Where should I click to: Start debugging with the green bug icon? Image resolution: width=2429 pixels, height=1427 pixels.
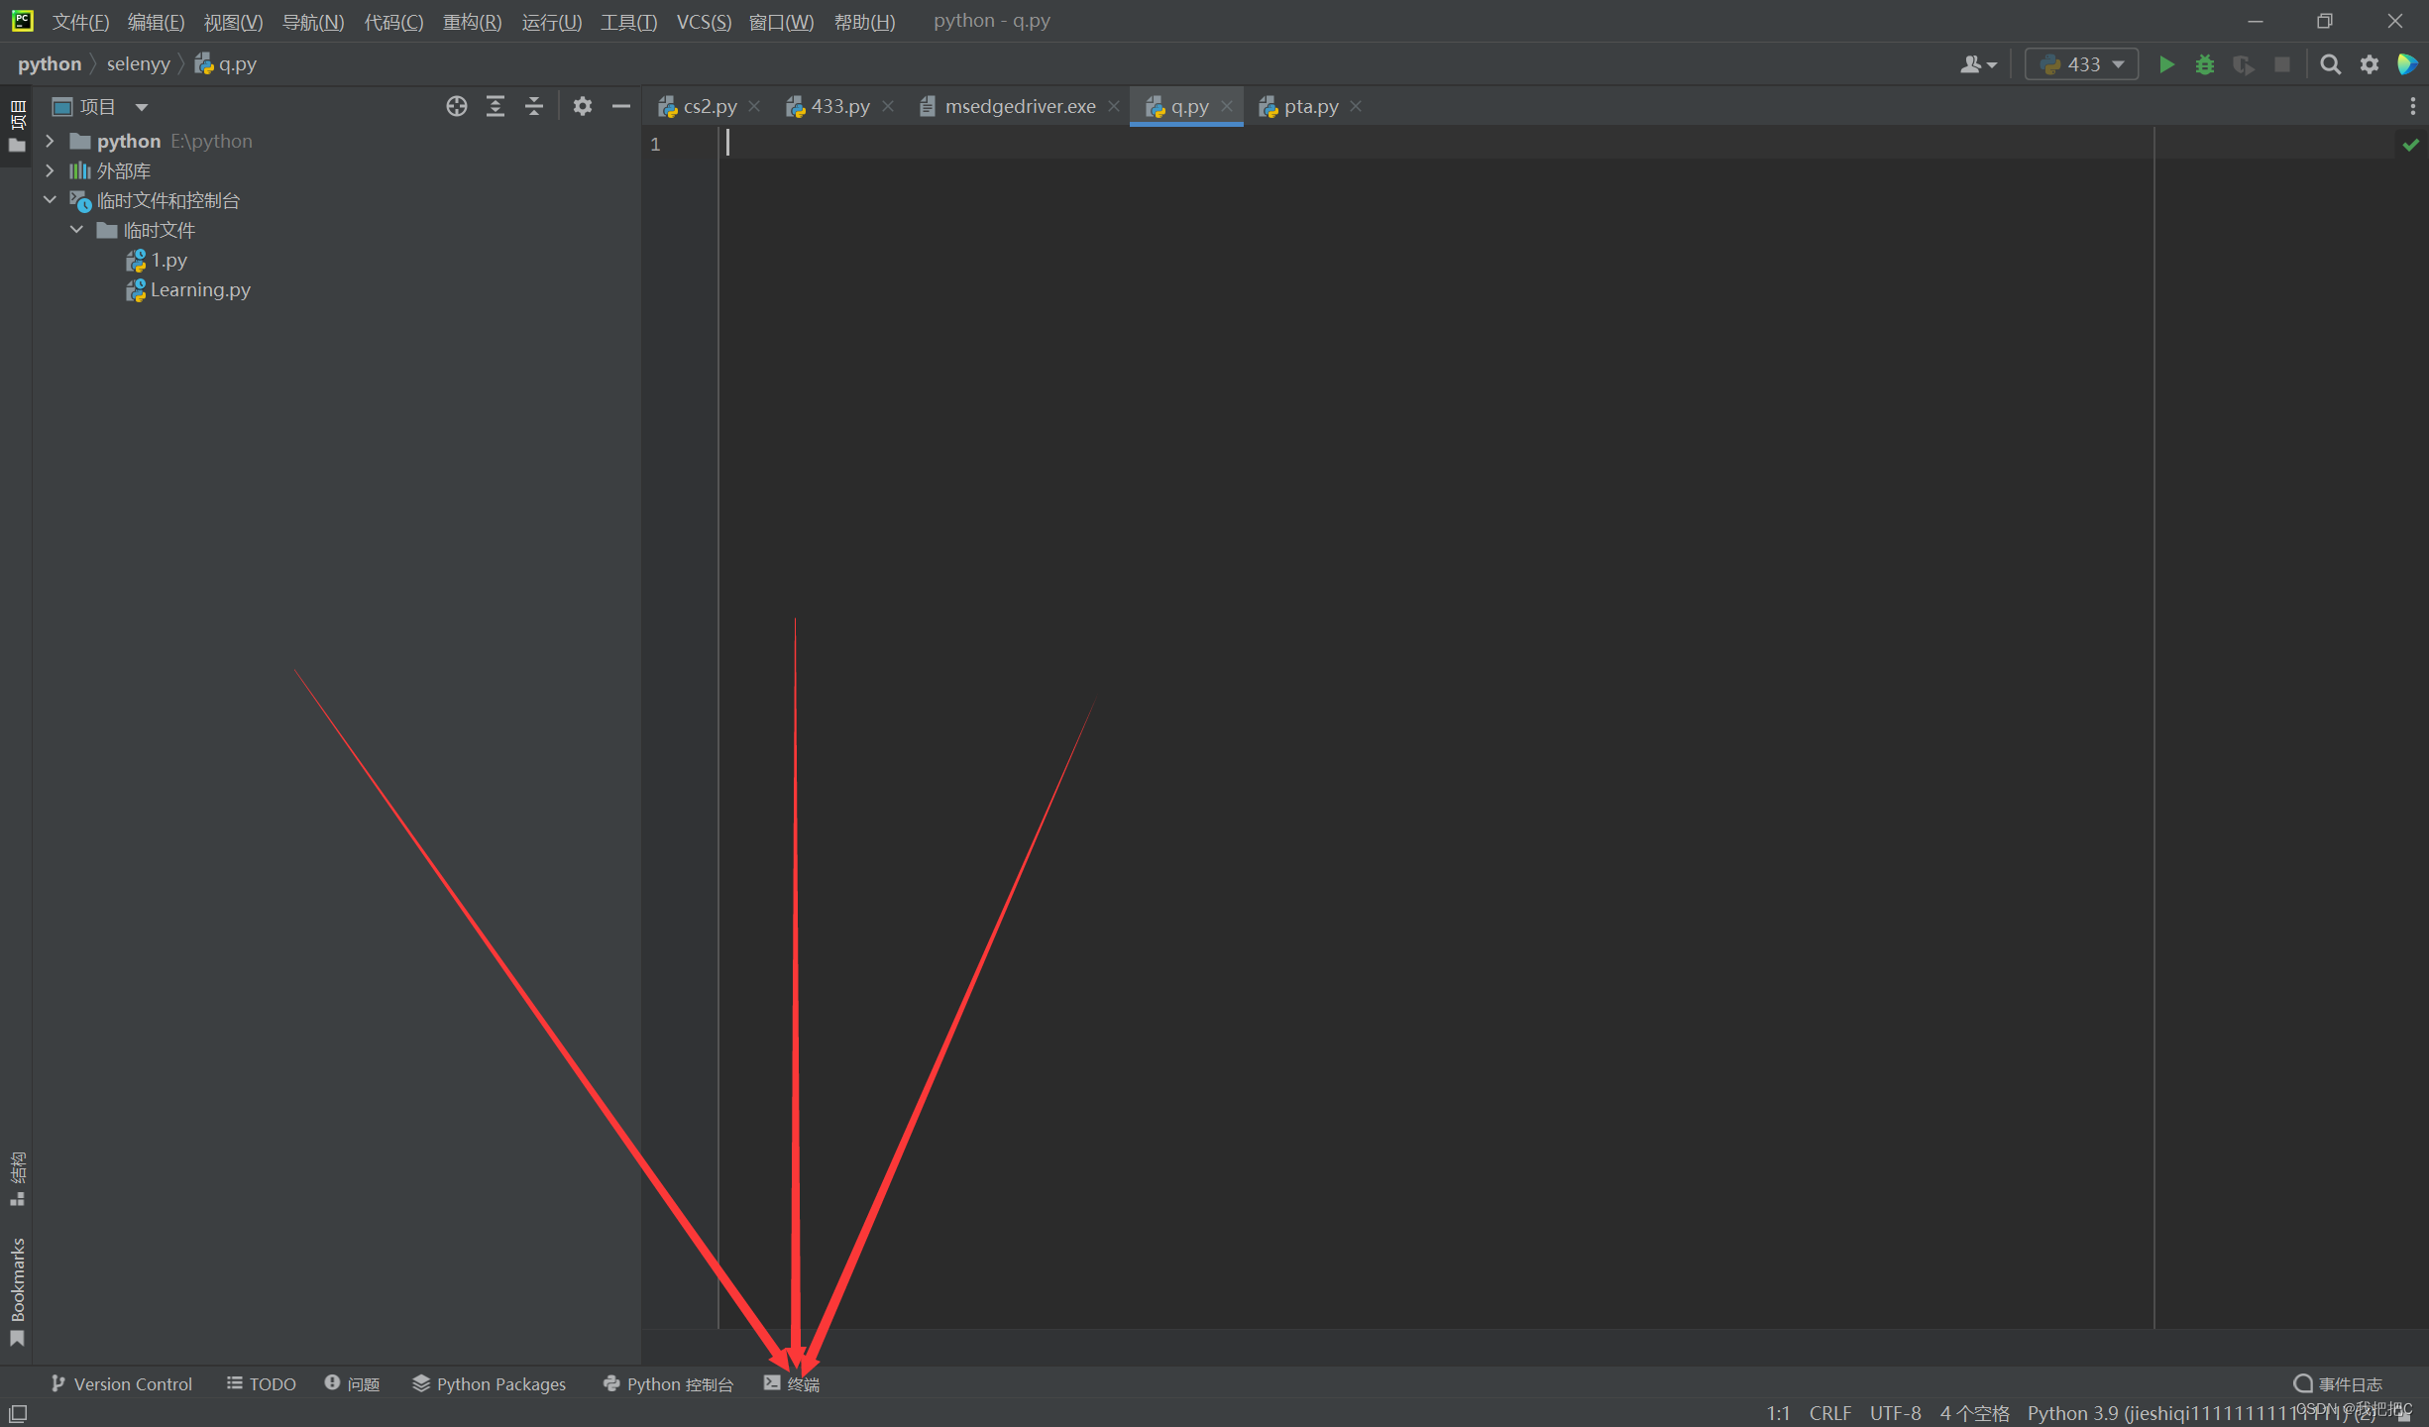(2205, 64)
